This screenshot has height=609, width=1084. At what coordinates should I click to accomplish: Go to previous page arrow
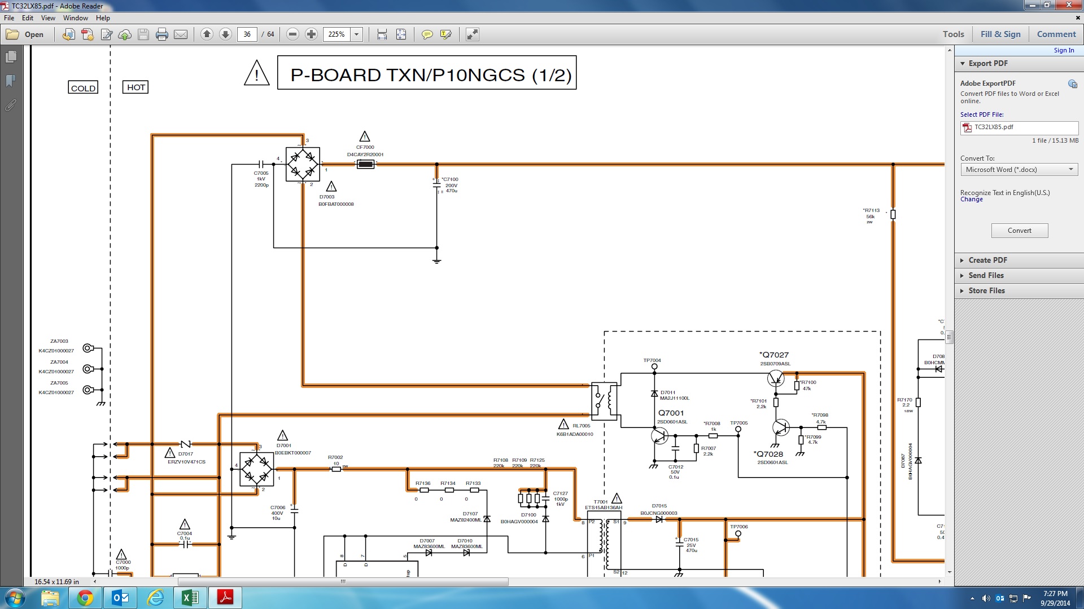click(x=207, y=34)
